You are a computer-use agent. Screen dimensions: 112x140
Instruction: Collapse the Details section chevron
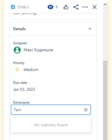[90, 29]
